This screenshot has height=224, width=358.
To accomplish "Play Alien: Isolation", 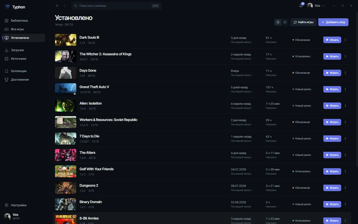I will click(332, 106).
